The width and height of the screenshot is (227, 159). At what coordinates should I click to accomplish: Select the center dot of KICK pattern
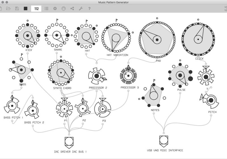[x=27, y=35]
